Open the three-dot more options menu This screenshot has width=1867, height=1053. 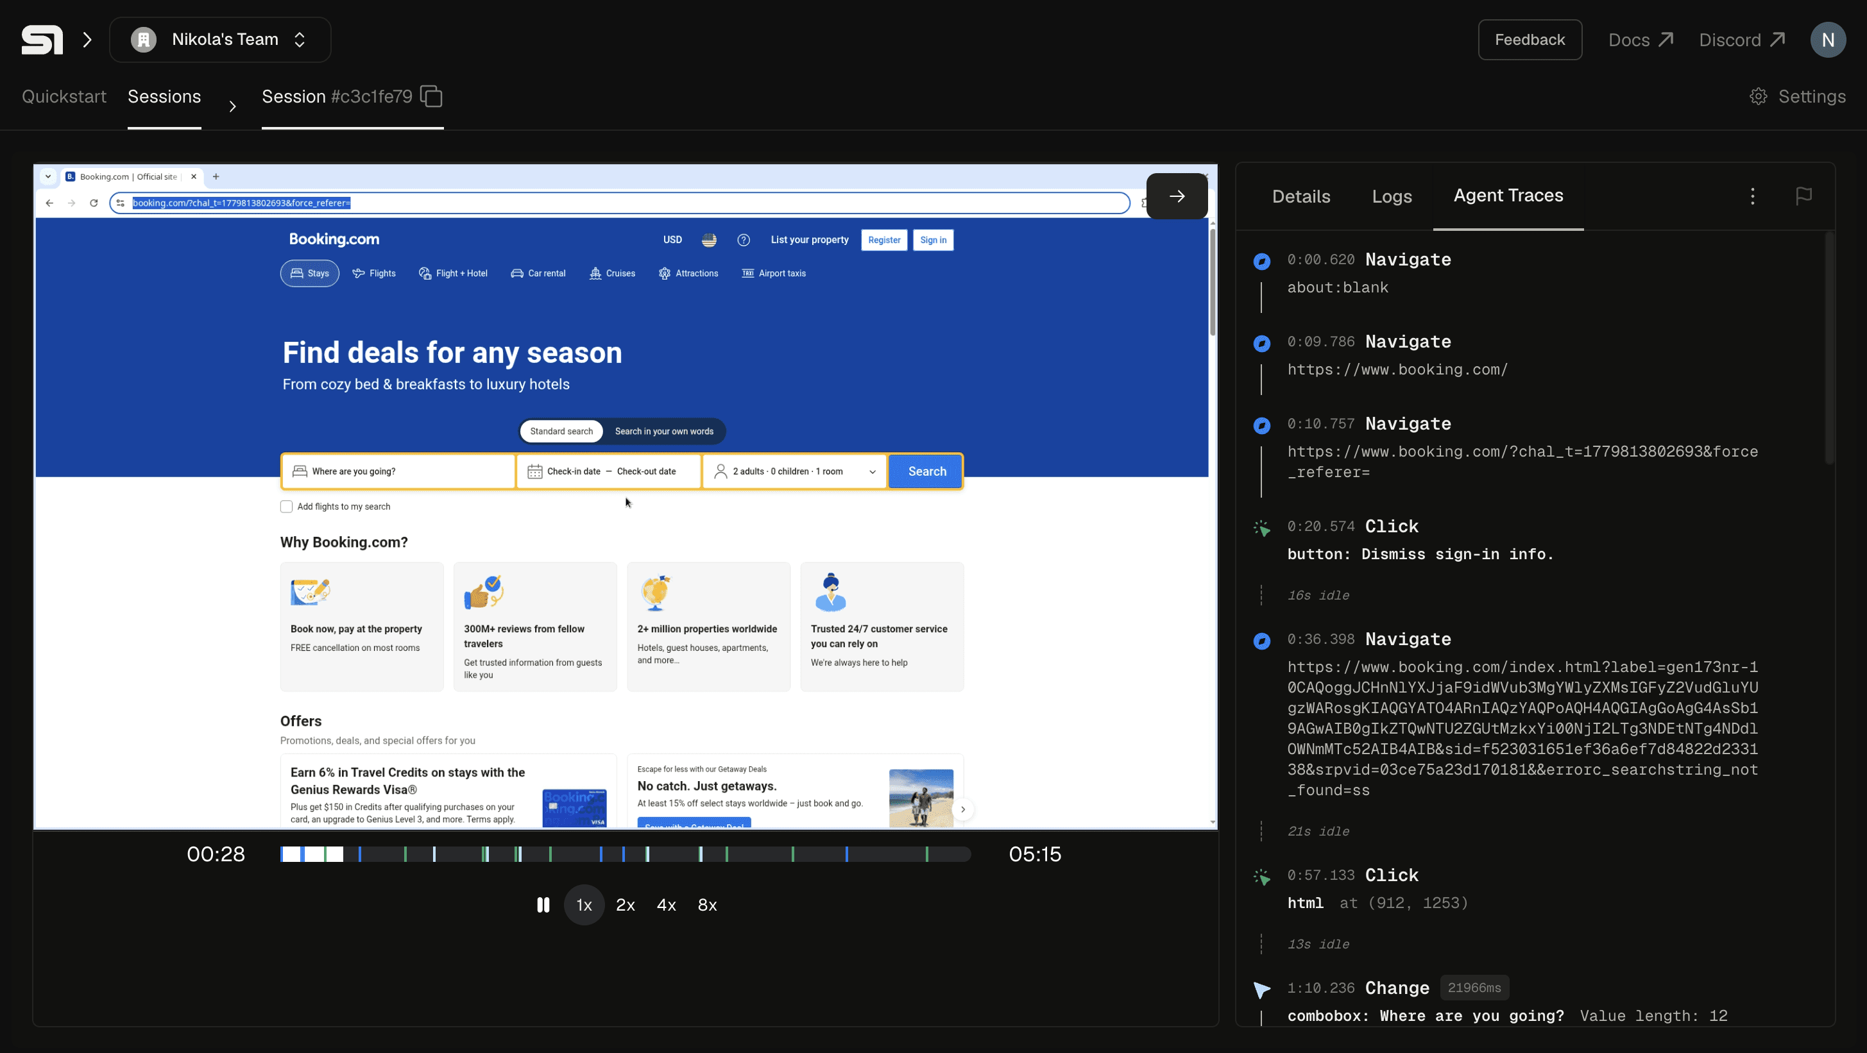point(1753,196)
